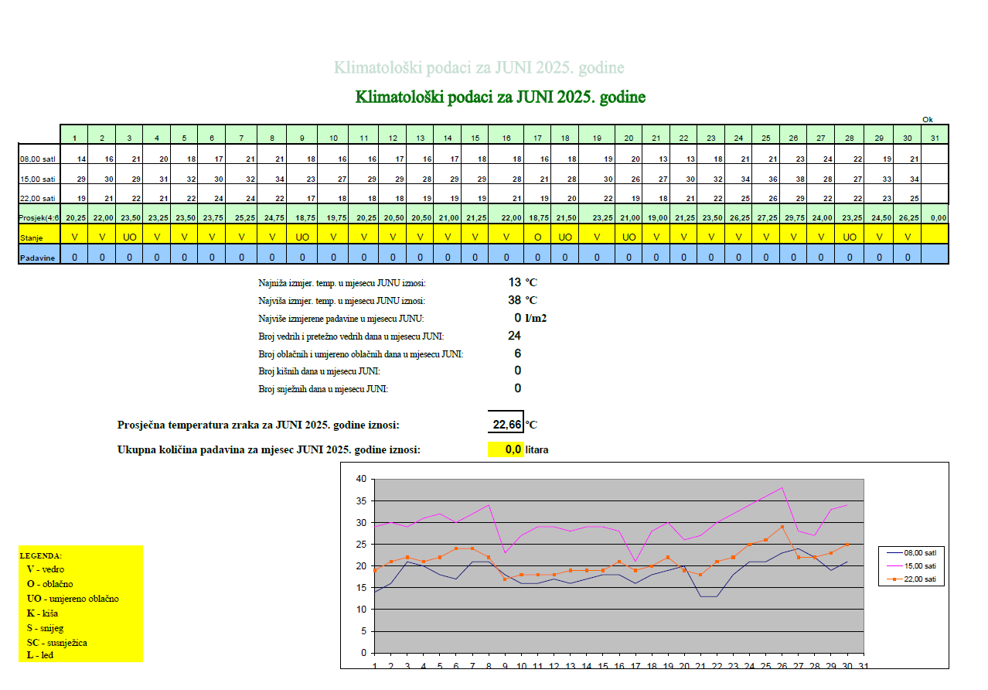Click the yellow 0,0 total precipitation cell
Viewport: 988px width, 690px height.
506,449
